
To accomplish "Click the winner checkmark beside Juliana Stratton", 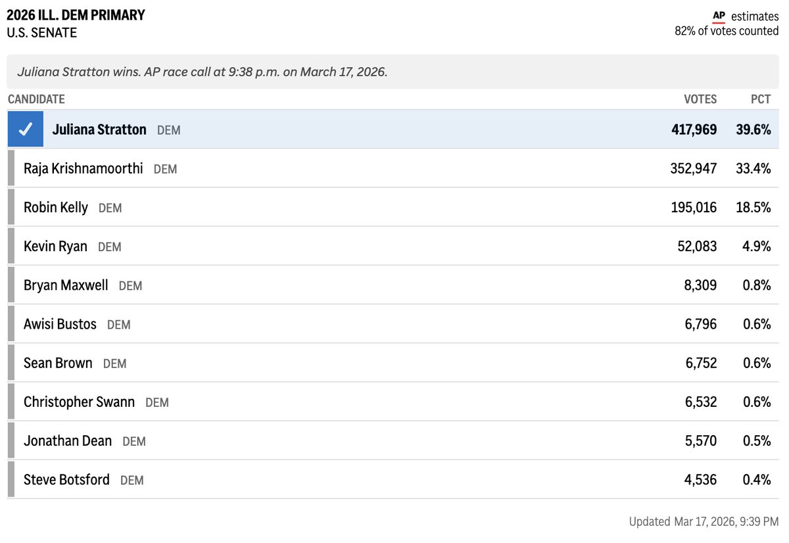I will pos(26,130).
